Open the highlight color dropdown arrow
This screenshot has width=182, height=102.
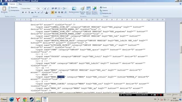click(44, 12)
